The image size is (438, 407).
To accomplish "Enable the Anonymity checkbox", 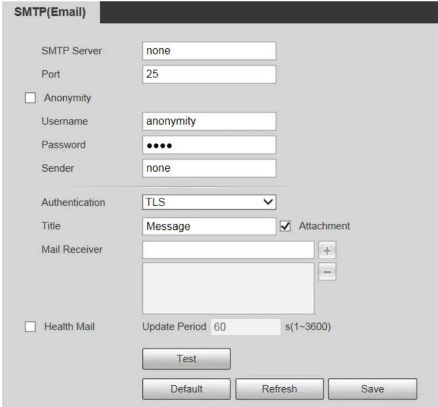I will pos(30,98).
